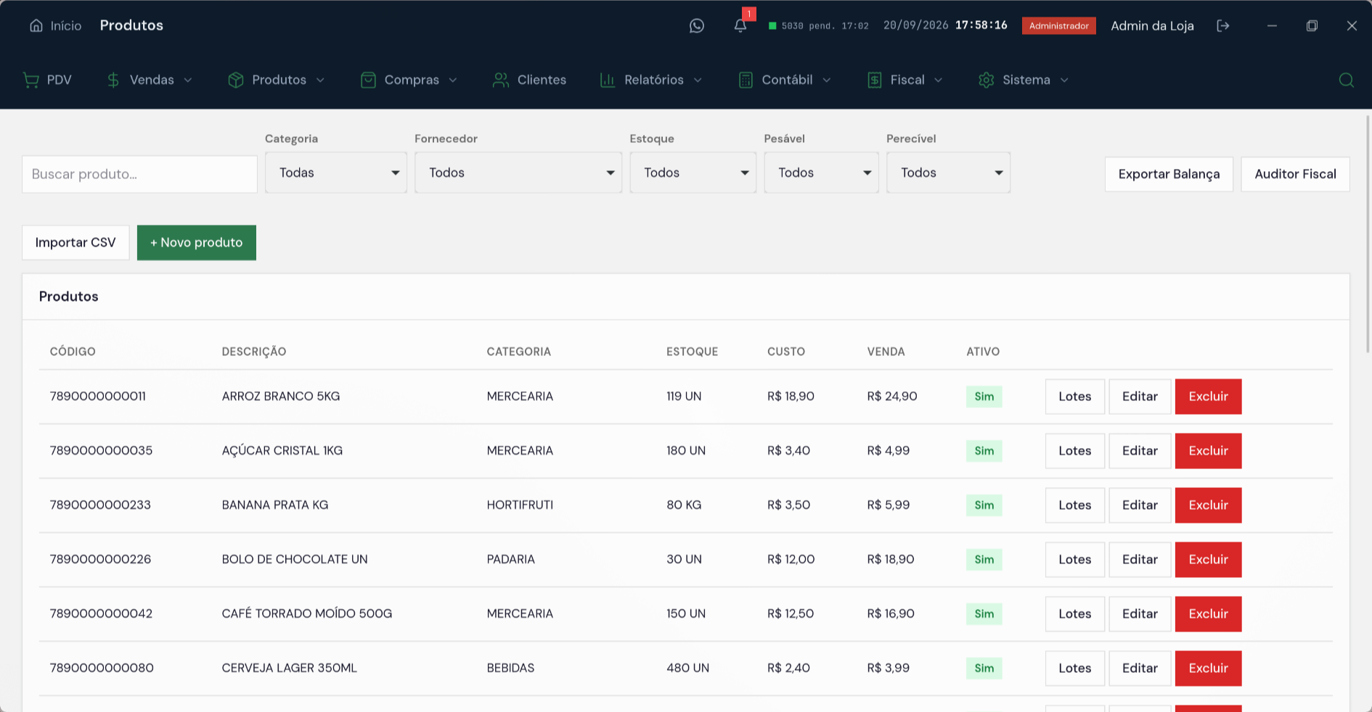Click the green pending sync indicator
1372x712 pixels.
[x=773, y=26]
